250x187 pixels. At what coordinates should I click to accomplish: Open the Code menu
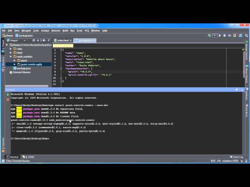pos(36,30)
